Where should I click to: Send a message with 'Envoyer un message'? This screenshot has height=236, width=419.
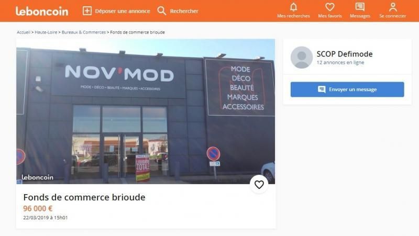click(347, 89)
